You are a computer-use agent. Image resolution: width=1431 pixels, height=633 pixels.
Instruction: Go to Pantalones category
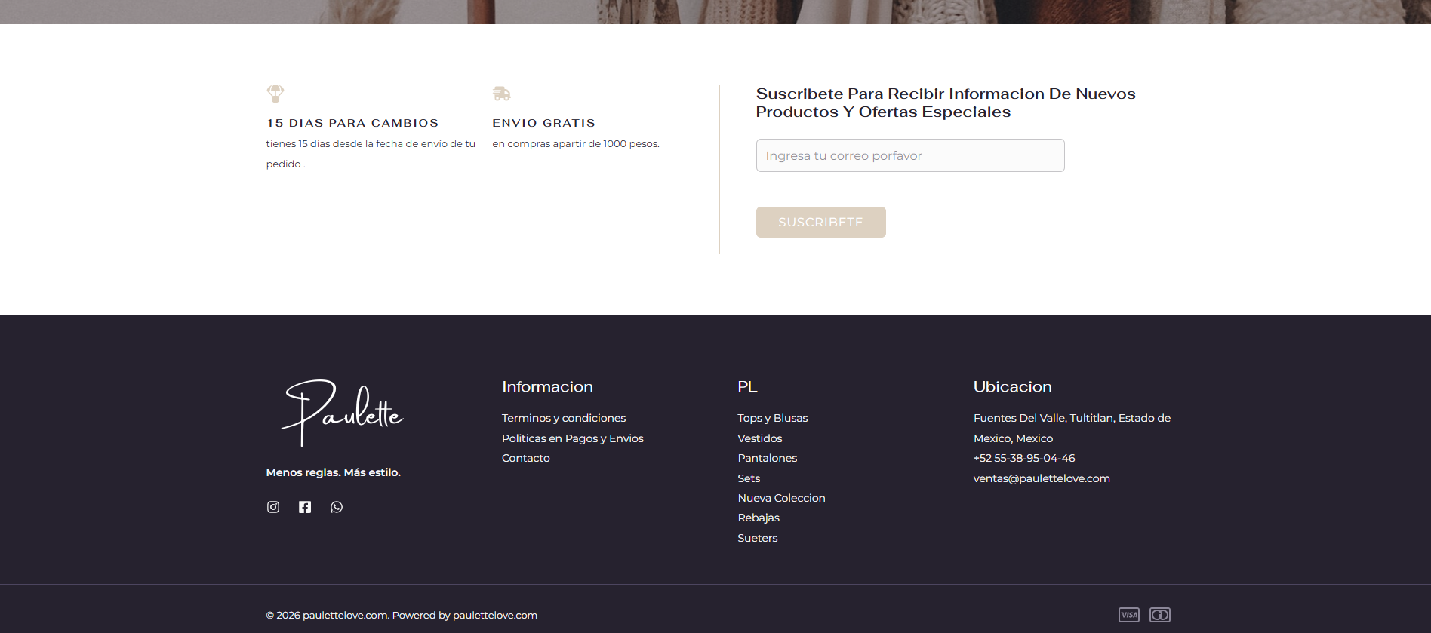coord(768,458)
